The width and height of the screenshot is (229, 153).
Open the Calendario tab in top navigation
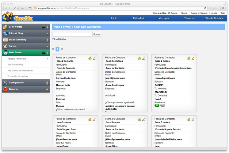point(139,18)
